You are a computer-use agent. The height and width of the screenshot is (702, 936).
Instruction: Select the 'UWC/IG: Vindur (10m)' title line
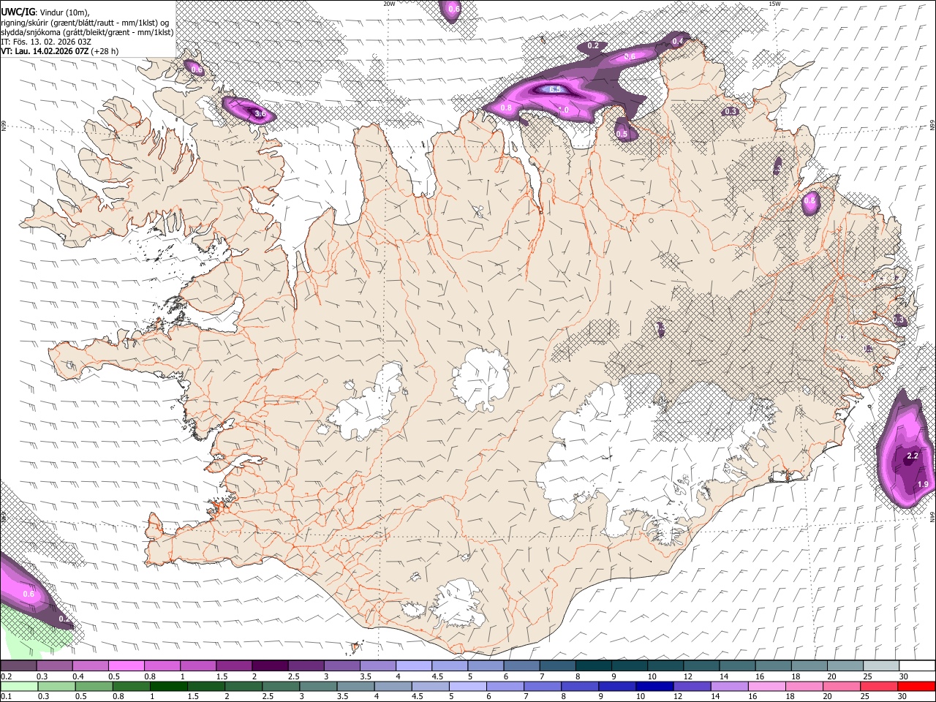click(x=45, y=12)
